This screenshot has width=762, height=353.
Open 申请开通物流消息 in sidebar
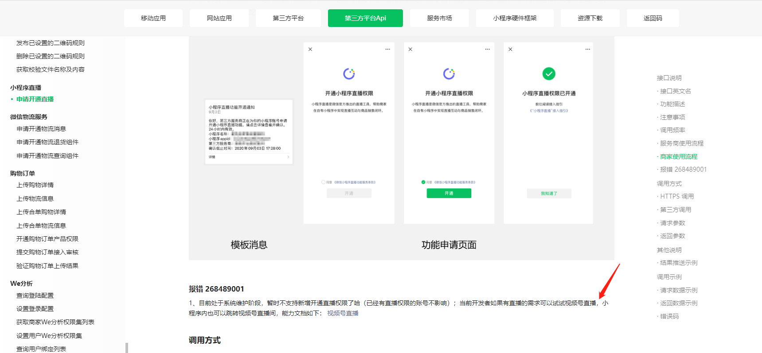point(41,129)
